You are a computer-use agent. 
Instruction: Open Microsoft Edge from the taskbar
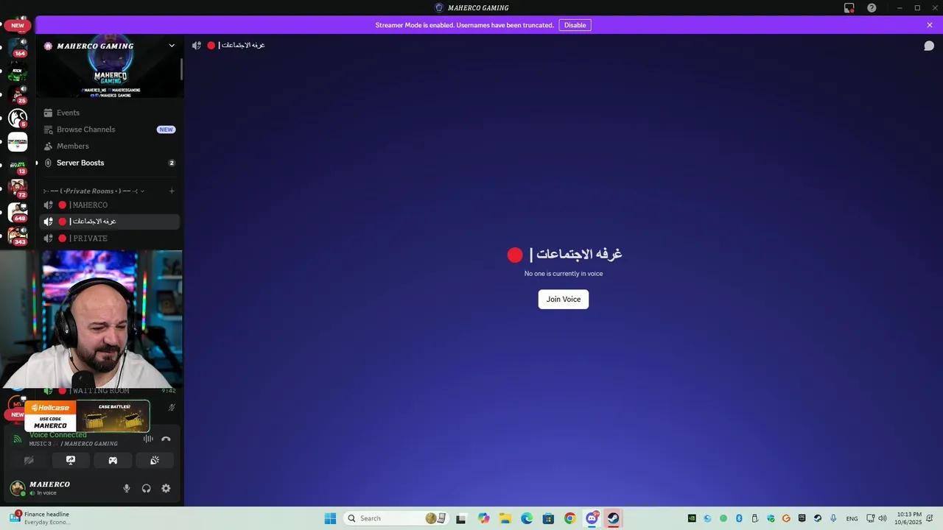click(527, 518)
